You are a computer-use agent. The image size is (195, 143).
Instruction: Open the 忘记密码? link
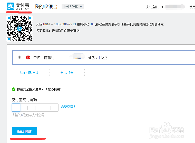68,107
